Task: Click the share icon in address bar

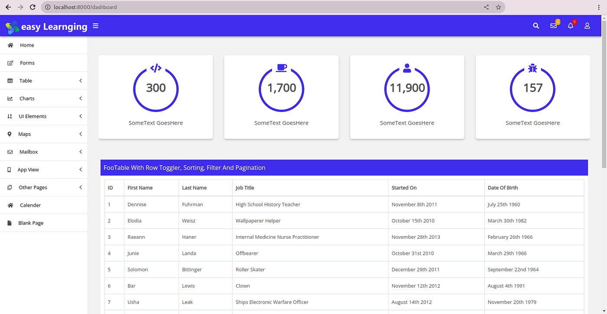Action: 486,7
